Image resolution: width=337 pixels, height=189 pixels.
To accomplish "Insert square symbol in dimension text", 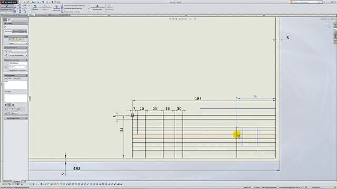I will point(19,109).
